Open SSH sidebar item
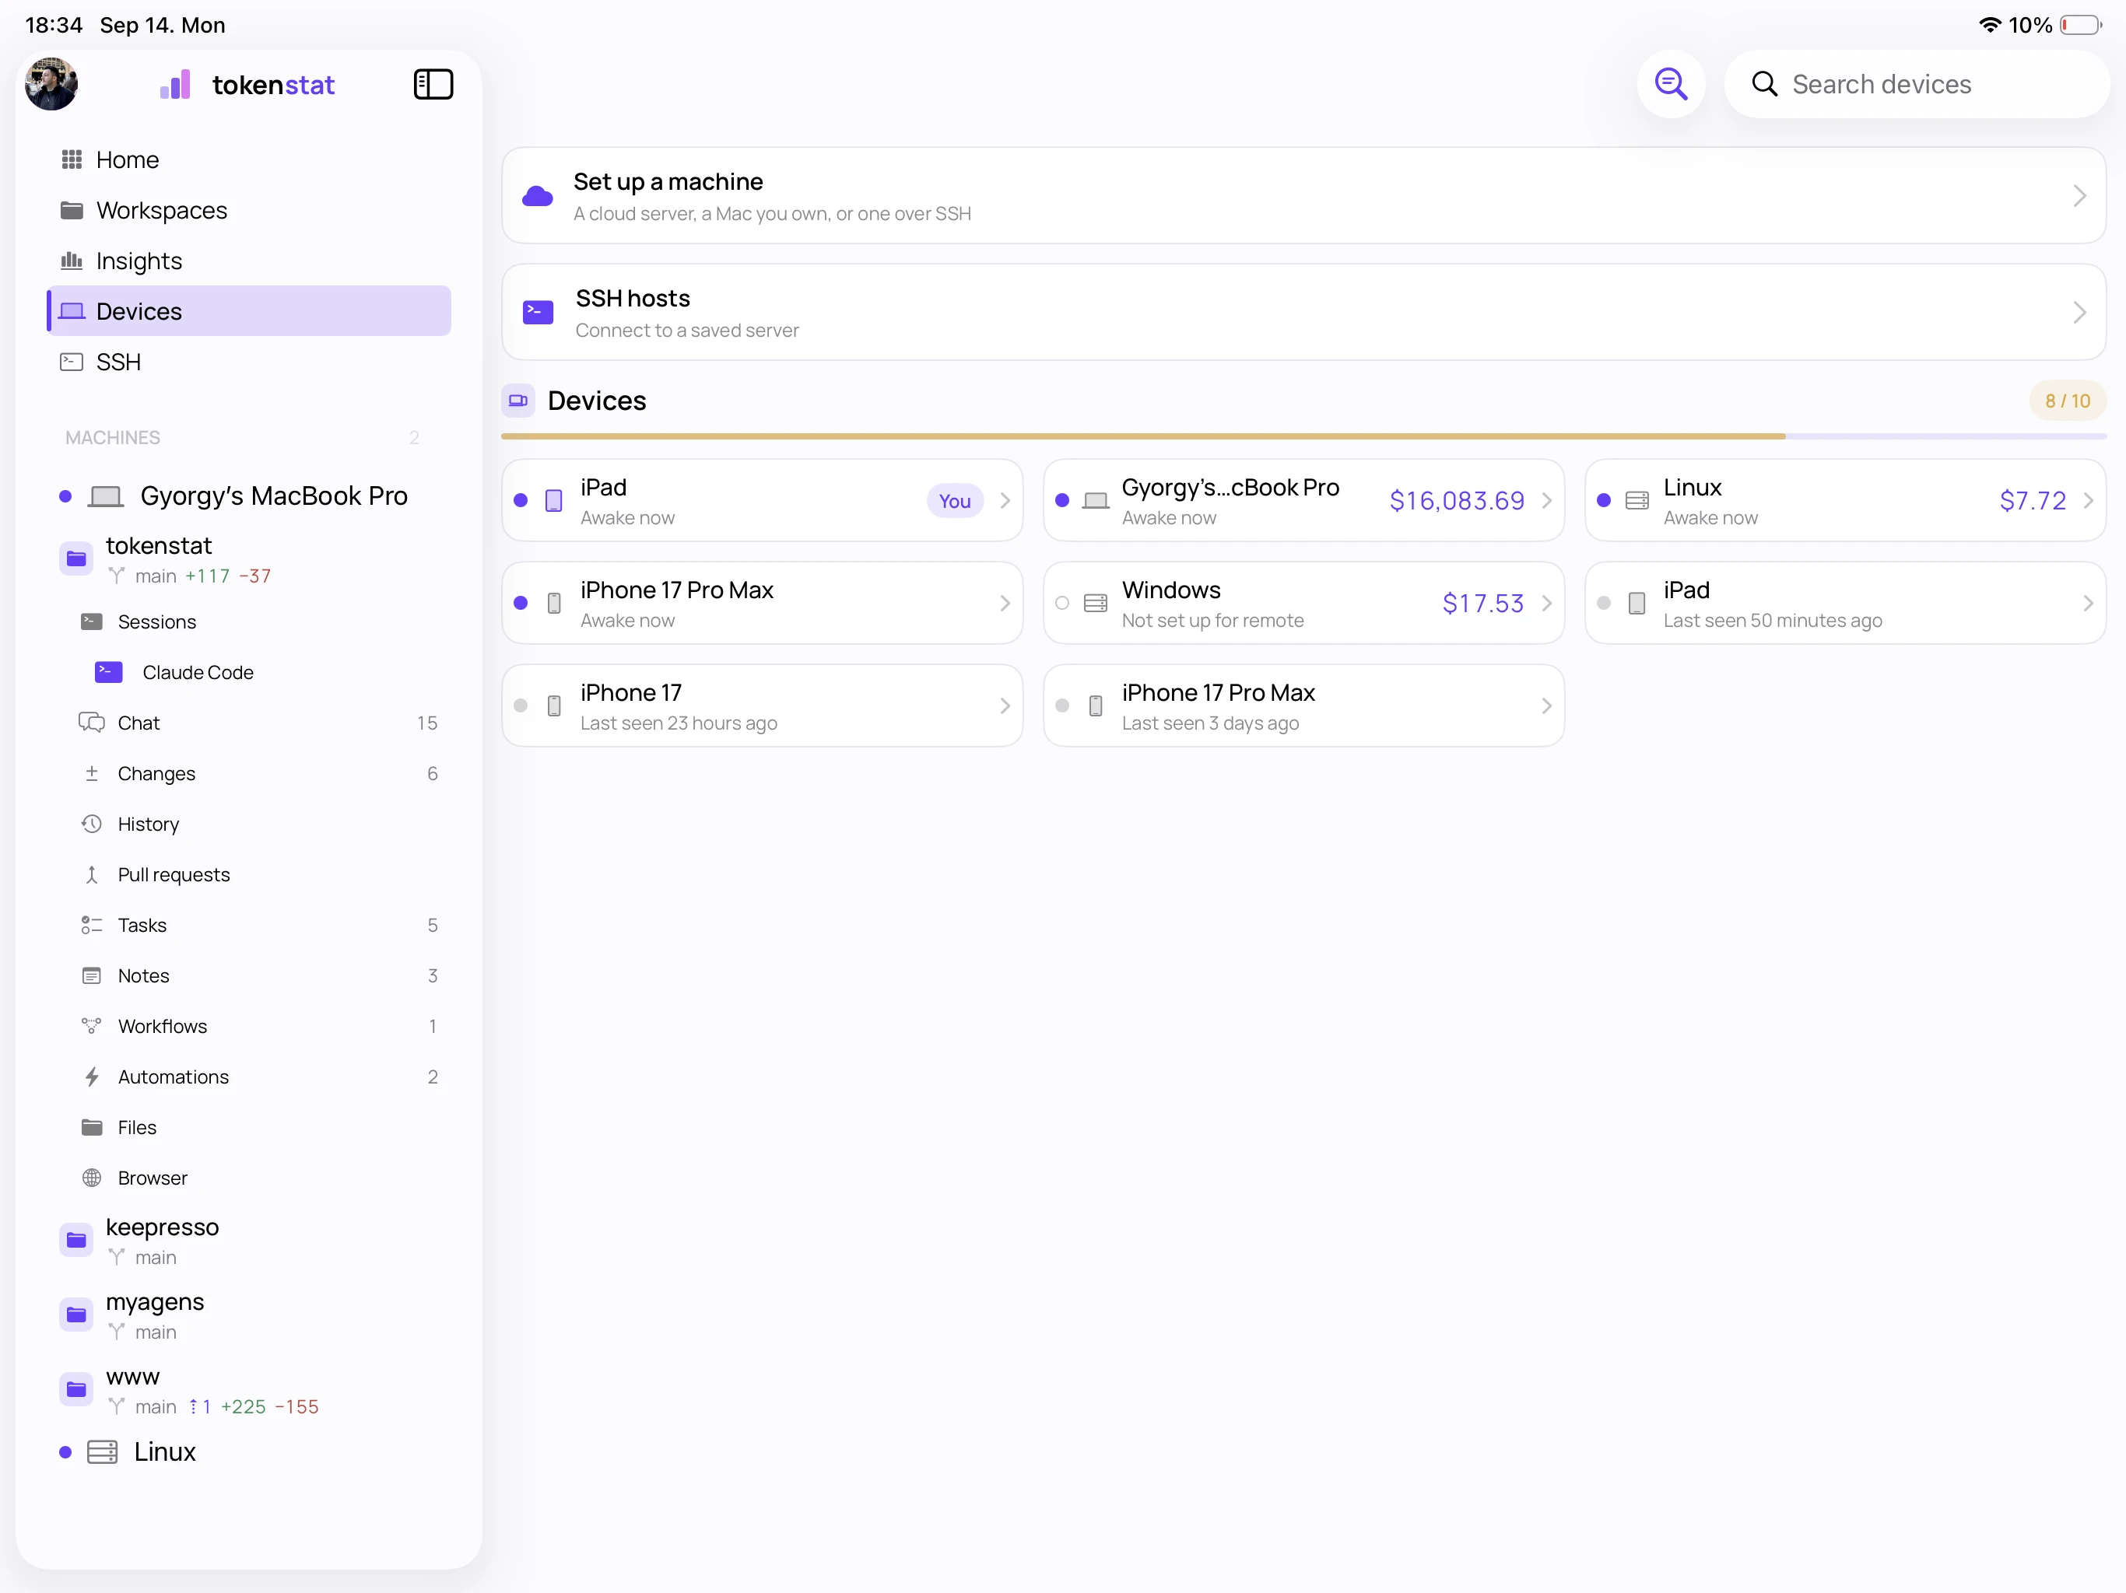Viewport: 2126px width, 1593px height. click(249, 362)
